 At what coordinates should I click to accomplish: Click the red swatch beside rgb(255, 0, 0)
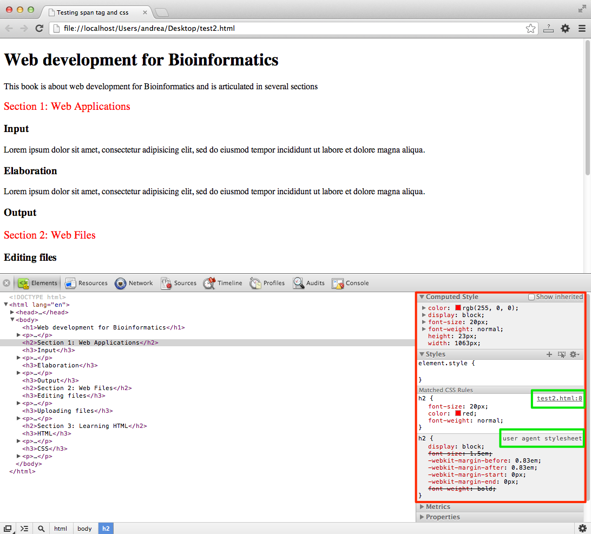click(x=458, y=308)
